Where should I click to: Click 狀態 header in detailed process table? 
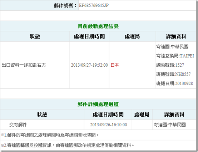(x=42, y=115)
